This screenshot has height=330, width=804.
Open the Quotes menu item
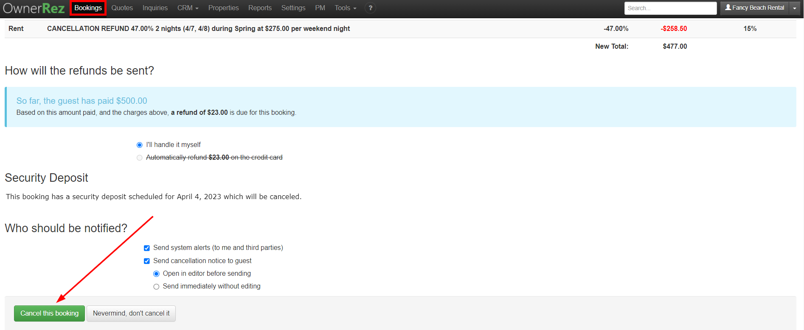[x=122, y=8]
